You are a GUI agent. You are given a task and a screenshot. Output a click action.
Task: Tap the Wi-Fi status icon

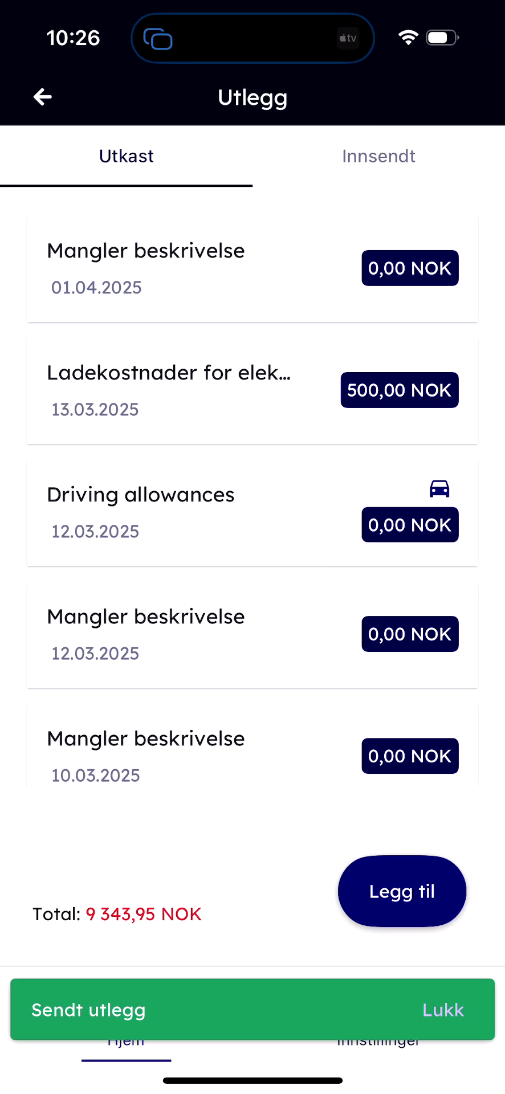pos(408,38)
